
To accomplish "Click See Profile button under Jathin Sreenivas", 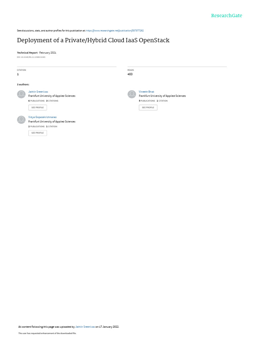I will [x=38, y=108].
